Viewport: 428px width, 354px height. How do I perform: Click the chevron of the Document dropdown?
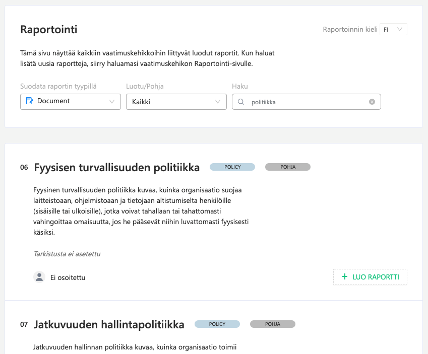(x=111, y=102)
